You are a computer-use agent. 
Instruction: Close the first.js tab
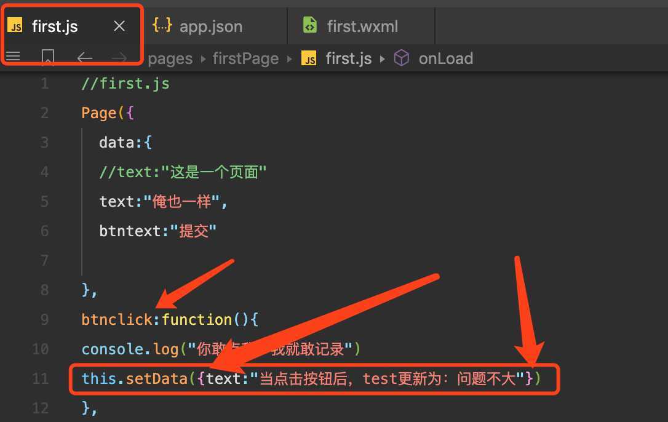tap(119, 26)
